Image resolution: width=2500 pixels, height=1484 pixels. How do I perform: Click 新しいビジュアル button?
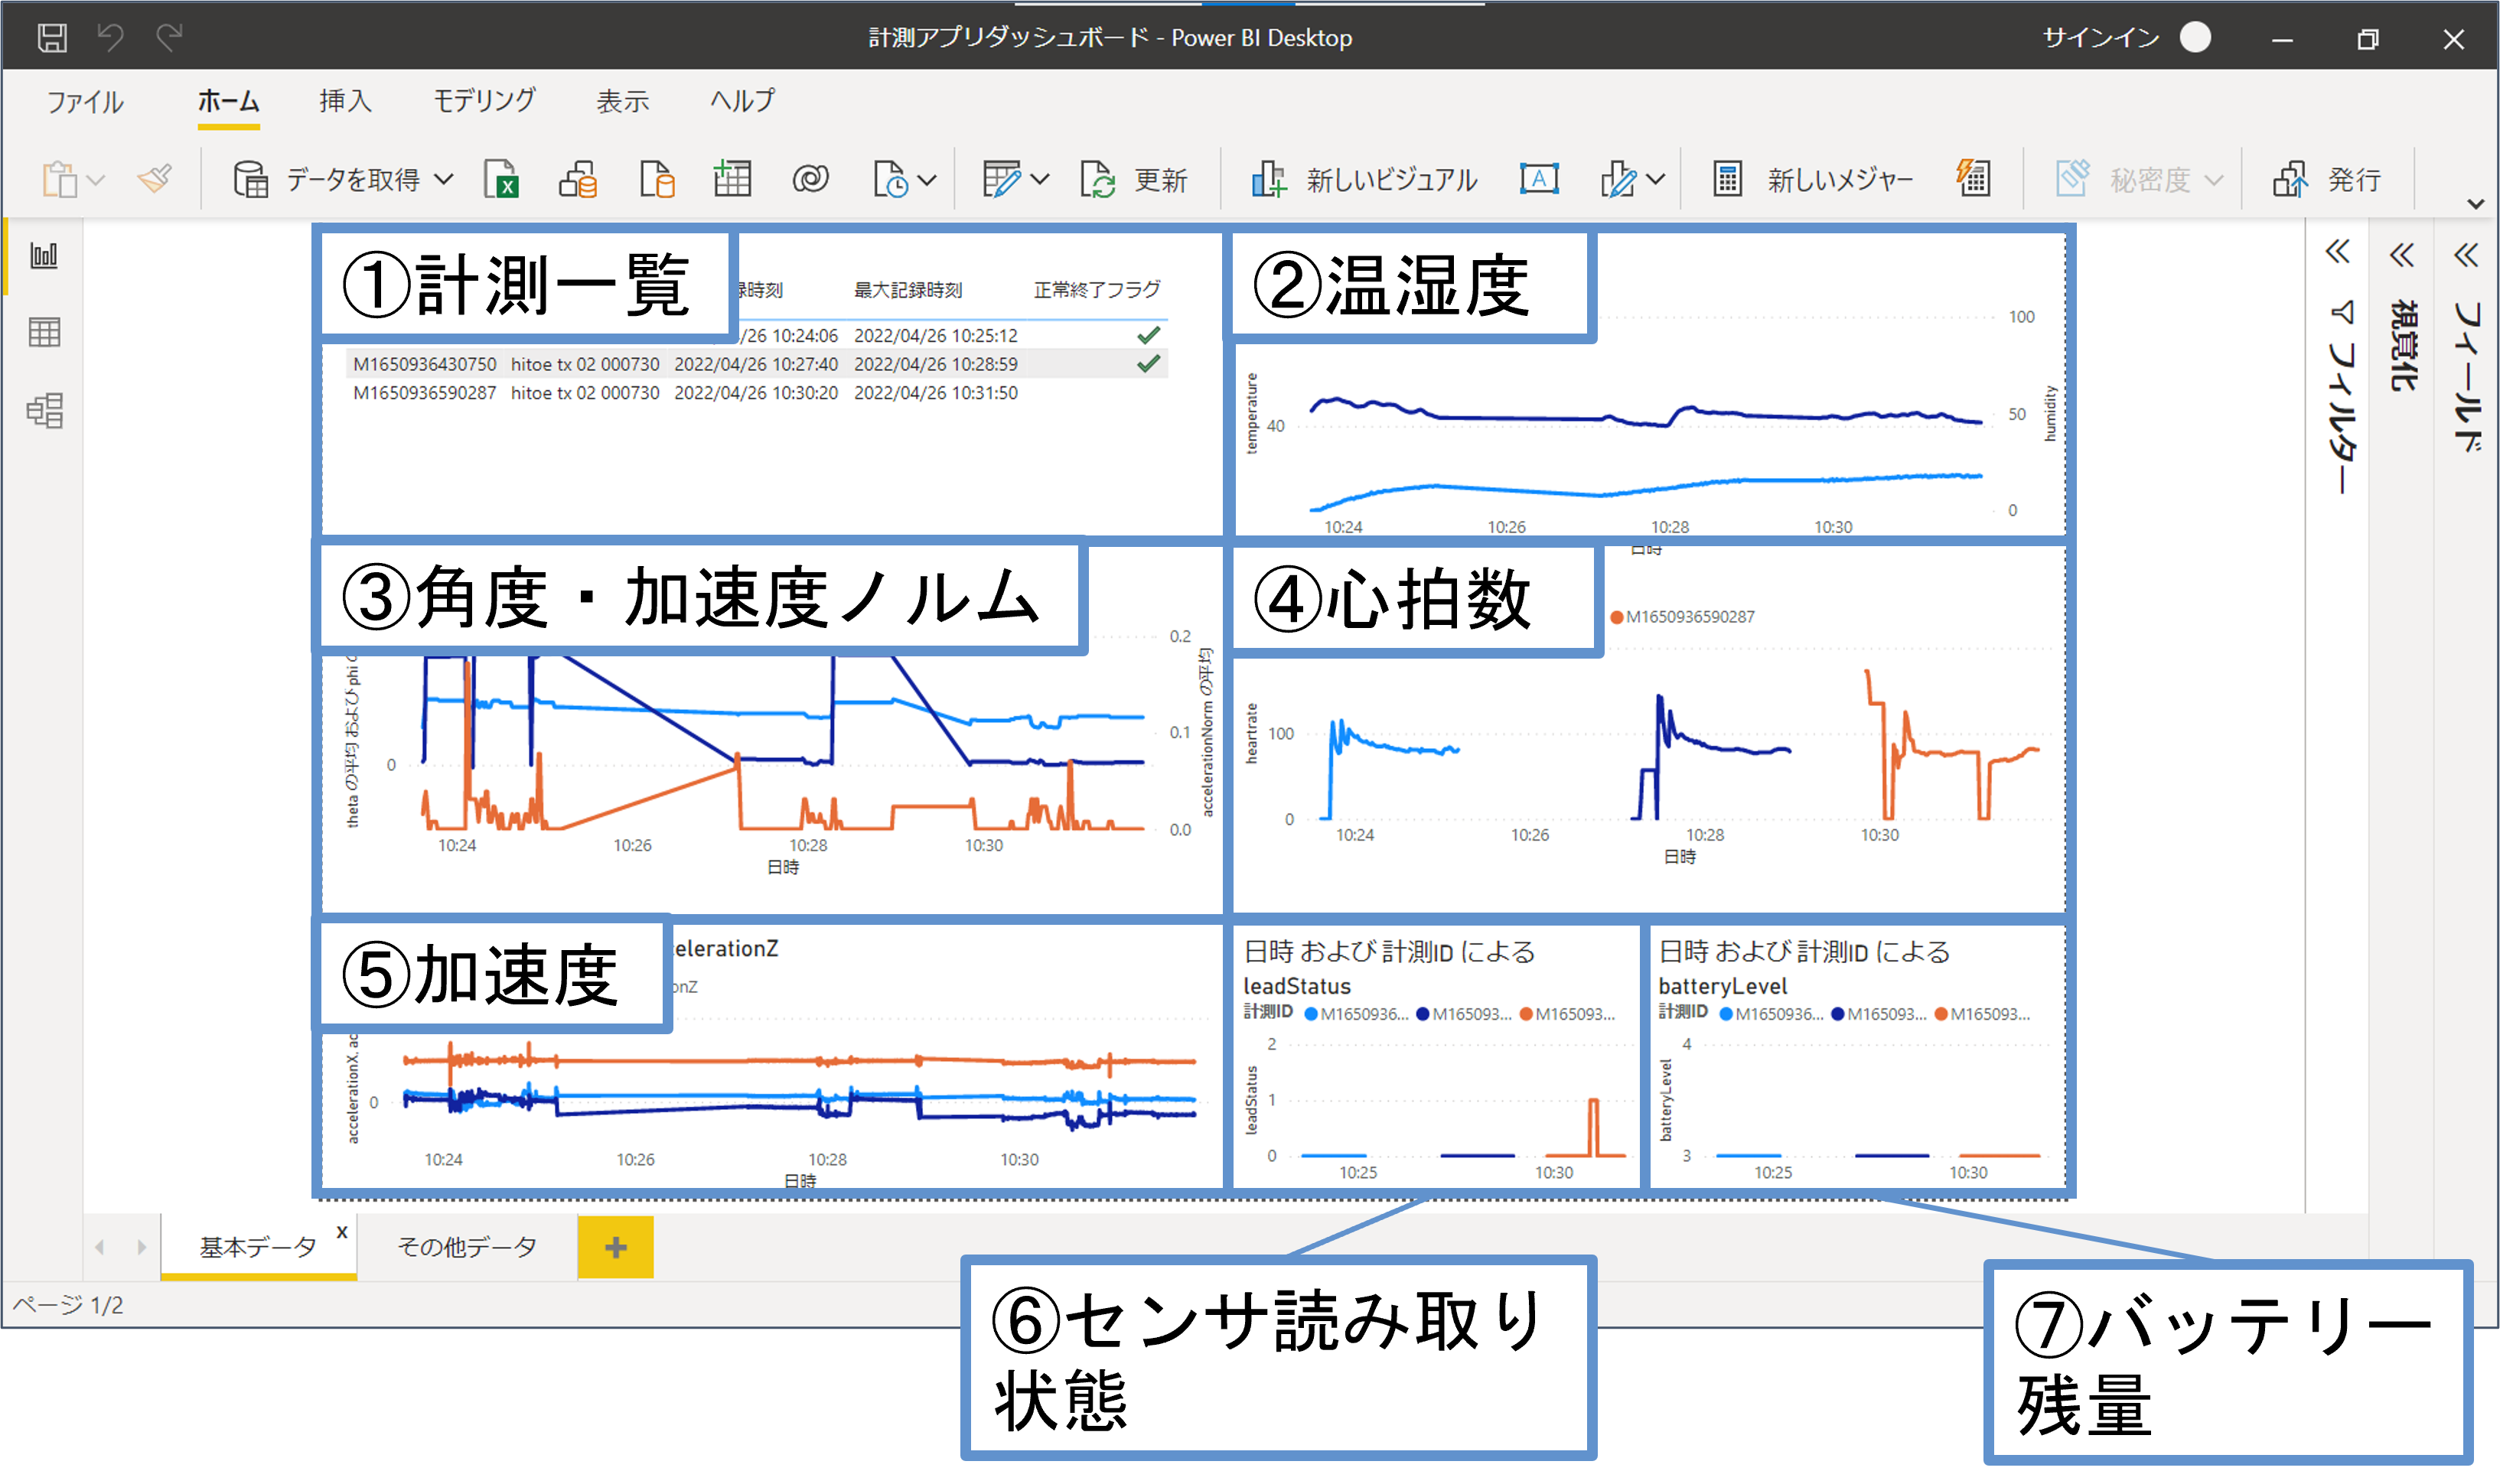[1364, 180]
